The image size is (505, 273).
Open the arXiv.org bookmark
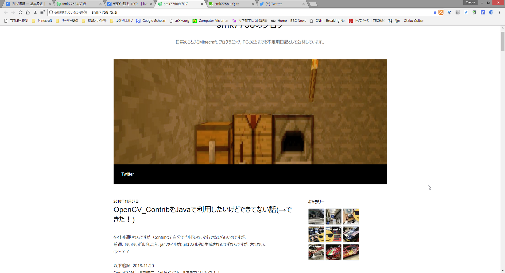pyautogui.click(x=179, y=21)
